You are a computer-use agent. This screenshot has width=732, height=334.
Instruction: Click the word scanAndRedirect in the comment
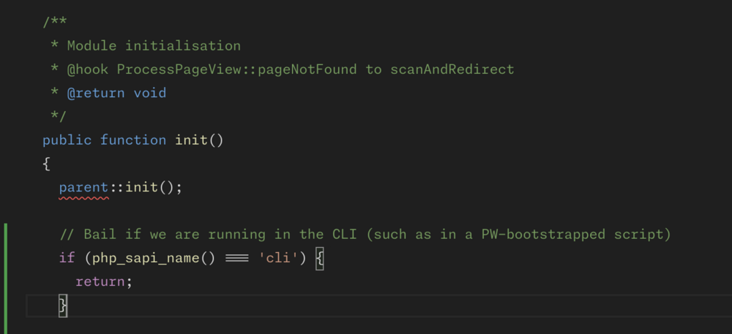pyautogui.click(x=452, y=69)
